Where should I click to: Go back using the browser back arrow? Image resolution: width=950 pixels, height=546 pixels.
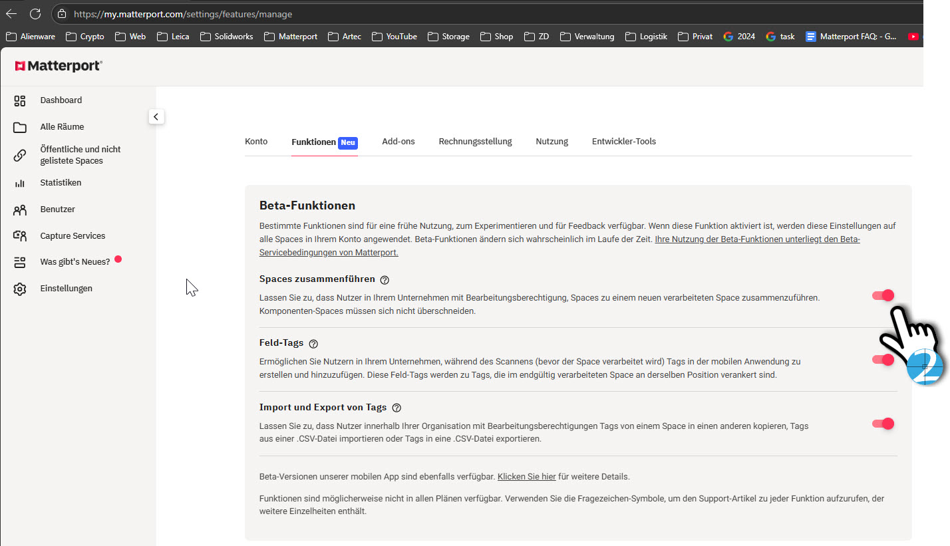pos(11,14)
